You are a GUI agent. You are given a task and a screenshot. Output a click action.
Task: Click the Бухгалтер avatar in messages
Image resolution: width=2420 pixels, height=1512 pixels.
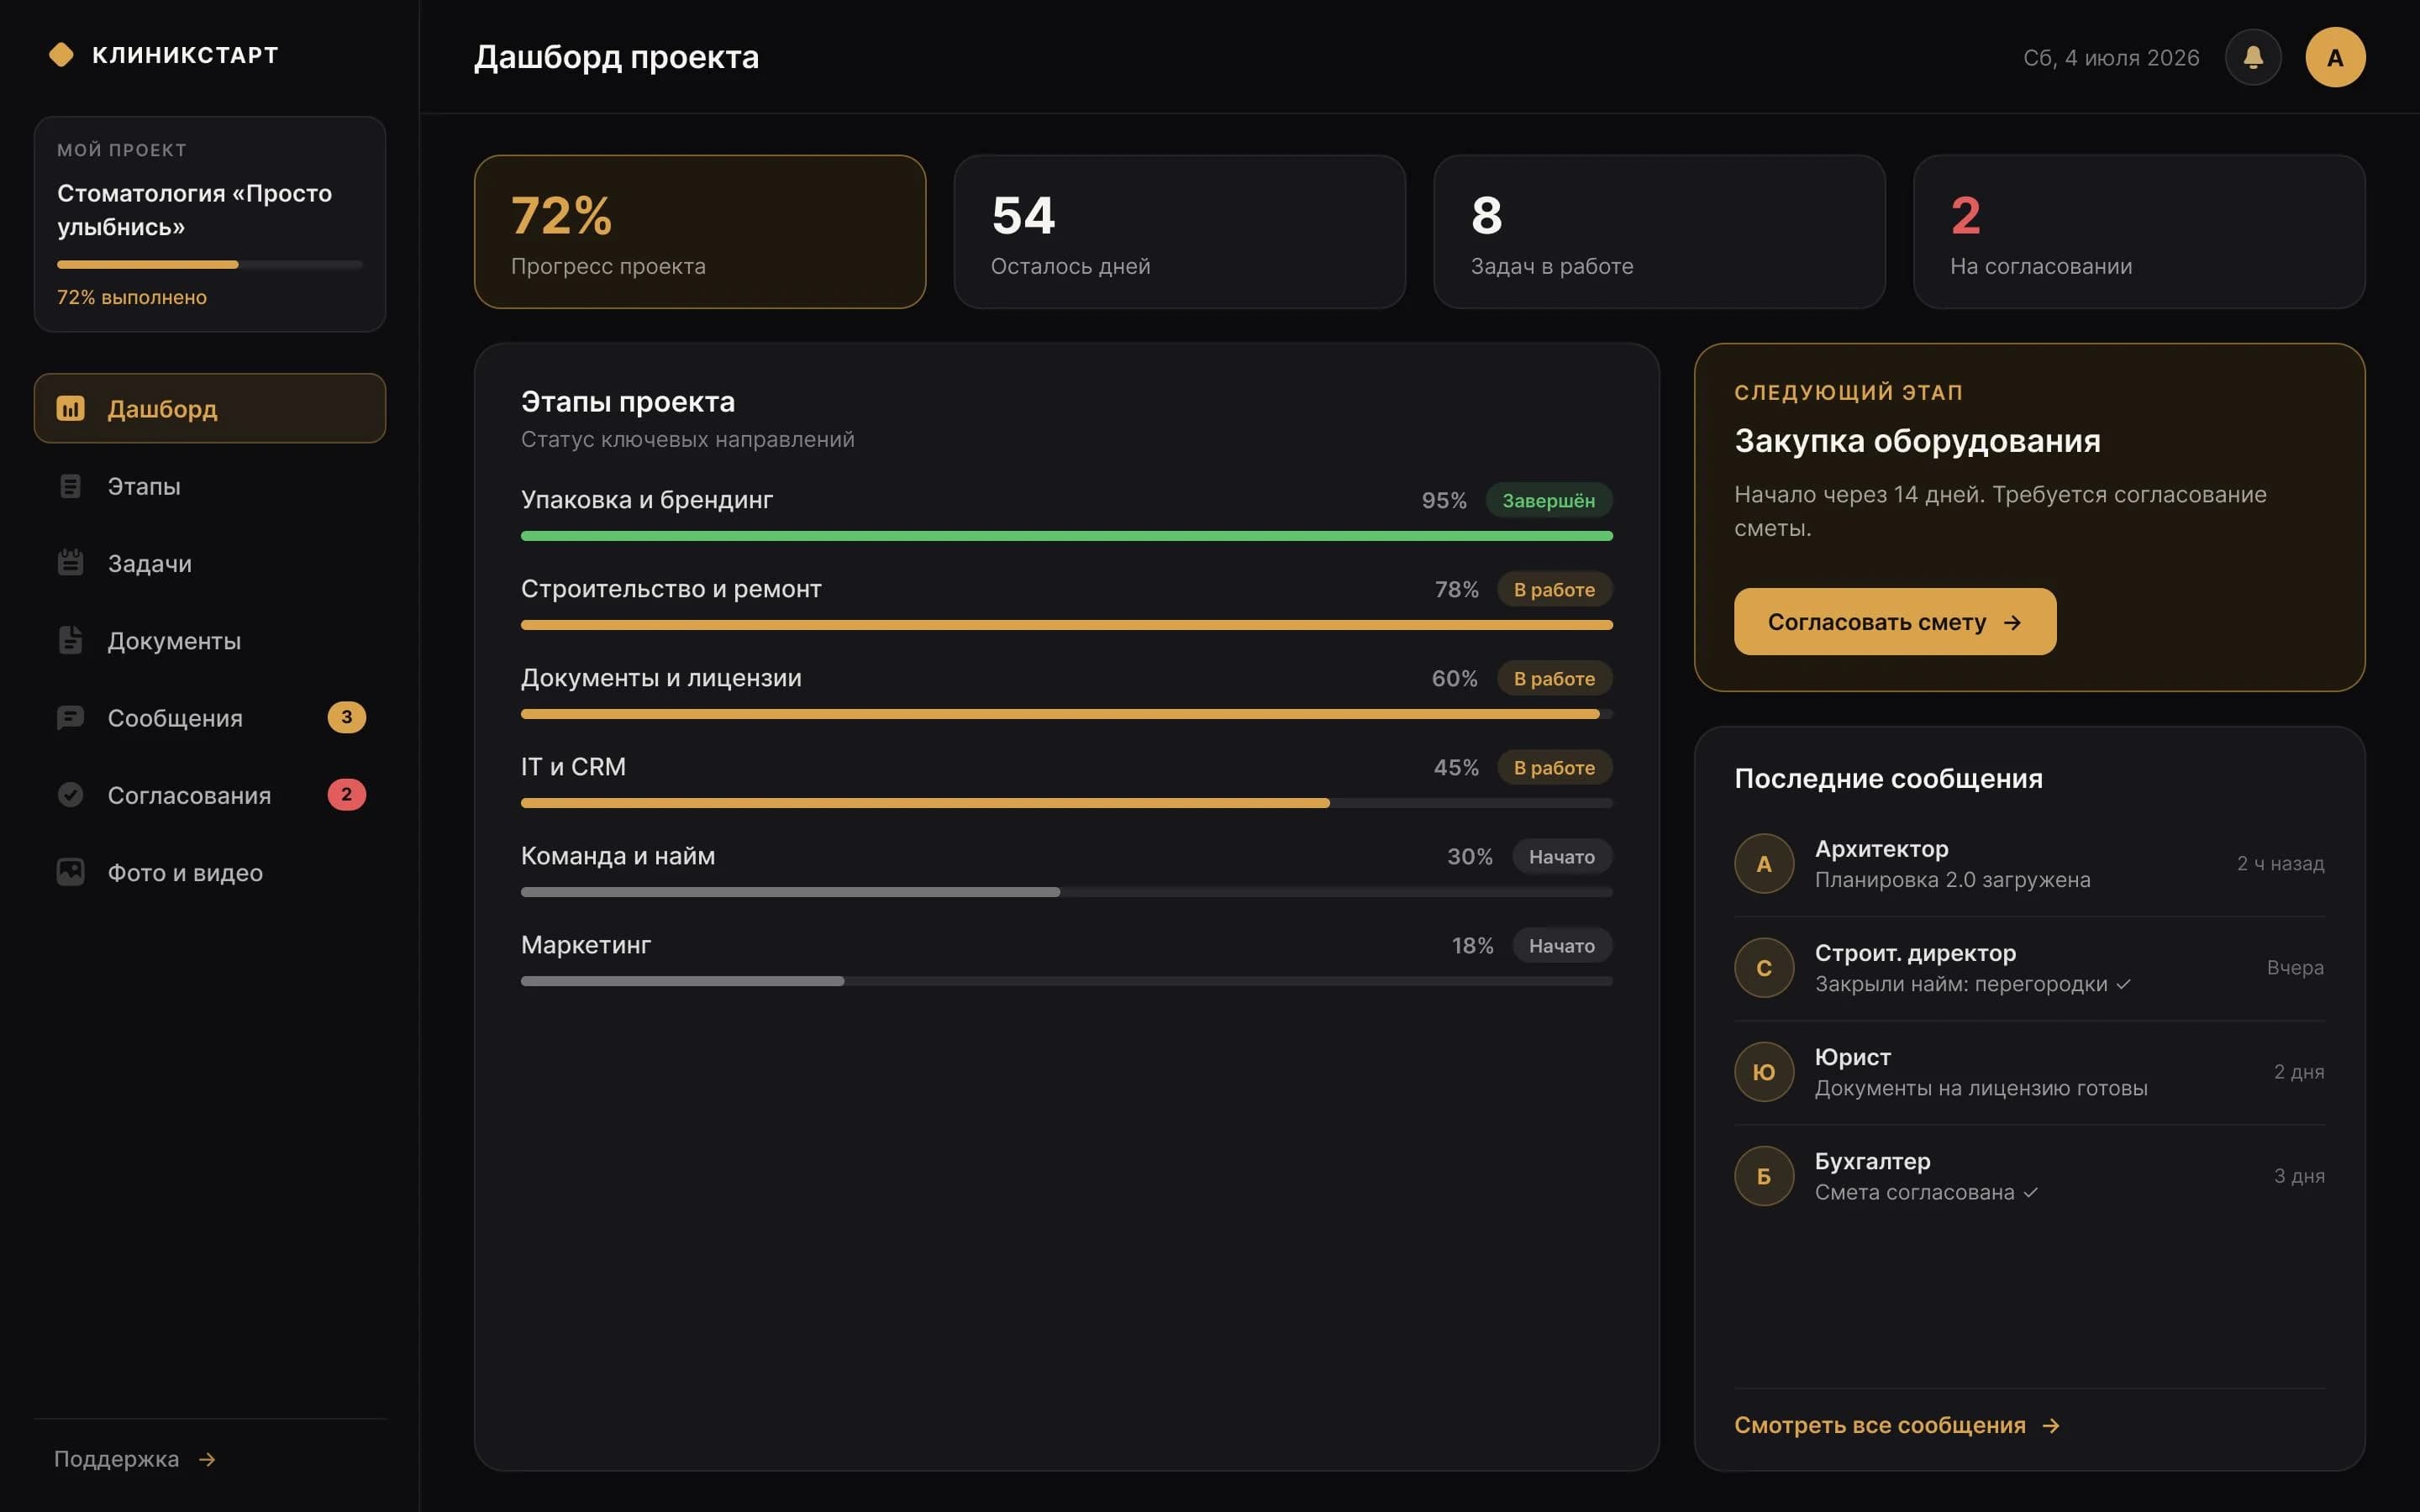[x=1764, y=1176]
